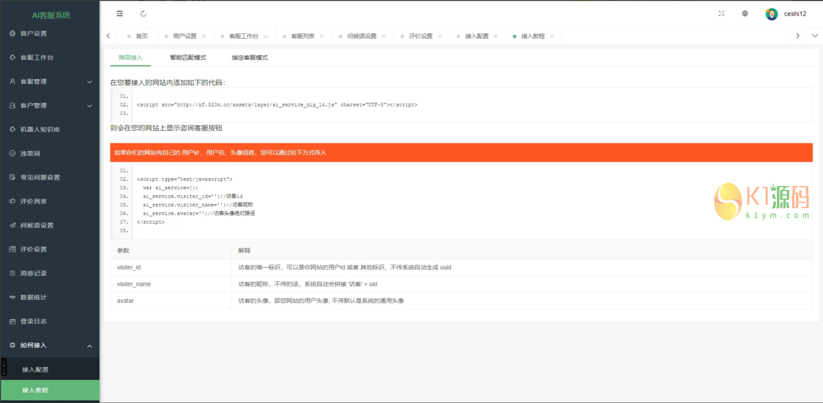Switch to the 接入配置 page tab
Image resolution: width=823 pixels, height=403 pixels.
(477, 36)
